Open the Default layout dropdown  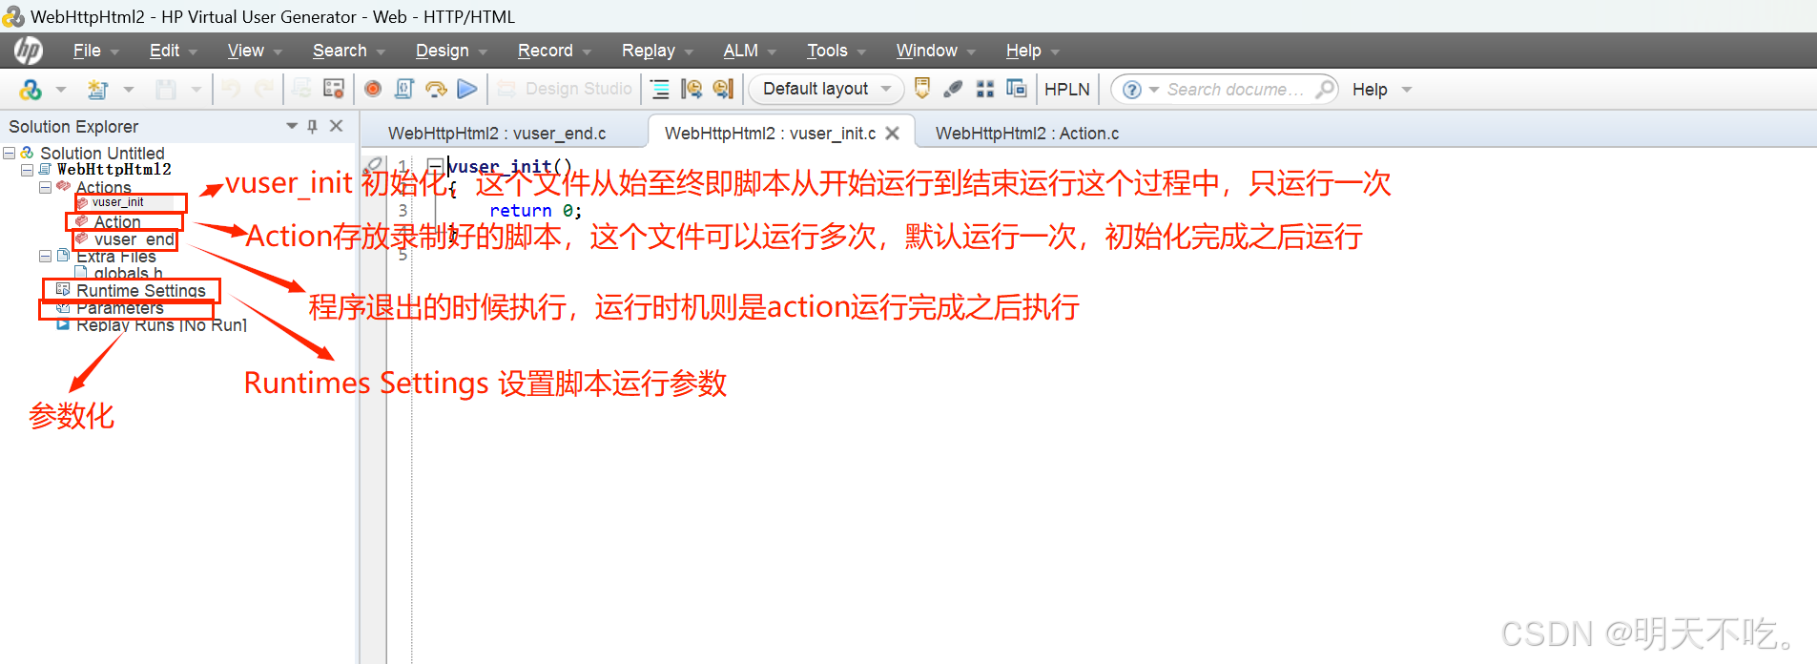tap(826, 89)
